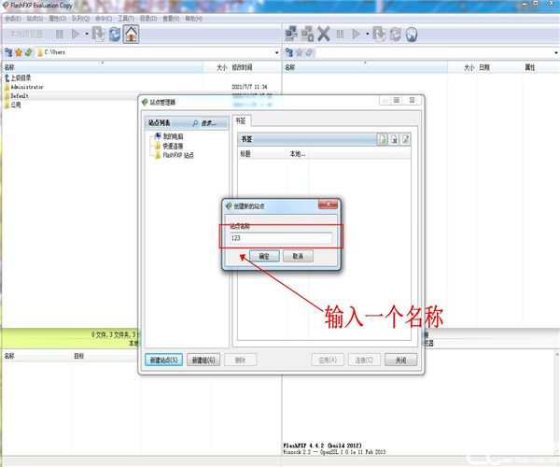Switch to the 书签 tab in Site Manager
Viewport: 560px width, 467px height.
tap(242, 120)
